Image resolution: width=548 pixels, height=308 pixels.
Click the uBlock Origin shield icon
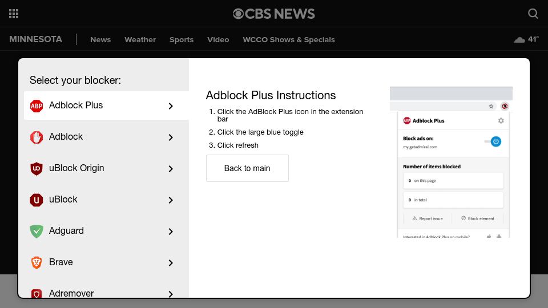(37, 169)
